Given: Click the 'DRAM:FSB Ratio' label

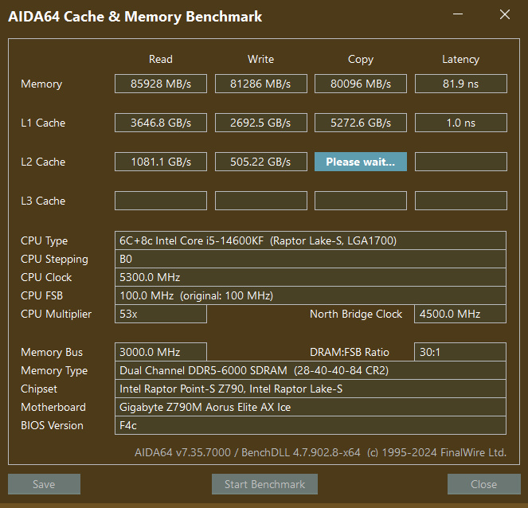Looking at the screenshot, I should [350, 352].
